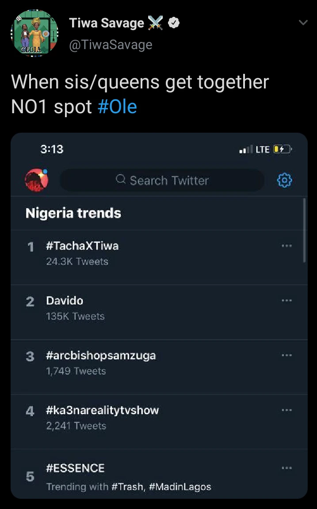Open more options for #ka3narealitytvshow
The width and height of the screenshot is (317, 509).
[x=286, y=410]
